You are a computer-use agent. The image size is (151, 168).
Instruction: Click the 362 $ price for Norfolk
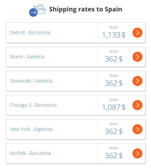coord(114,156)
